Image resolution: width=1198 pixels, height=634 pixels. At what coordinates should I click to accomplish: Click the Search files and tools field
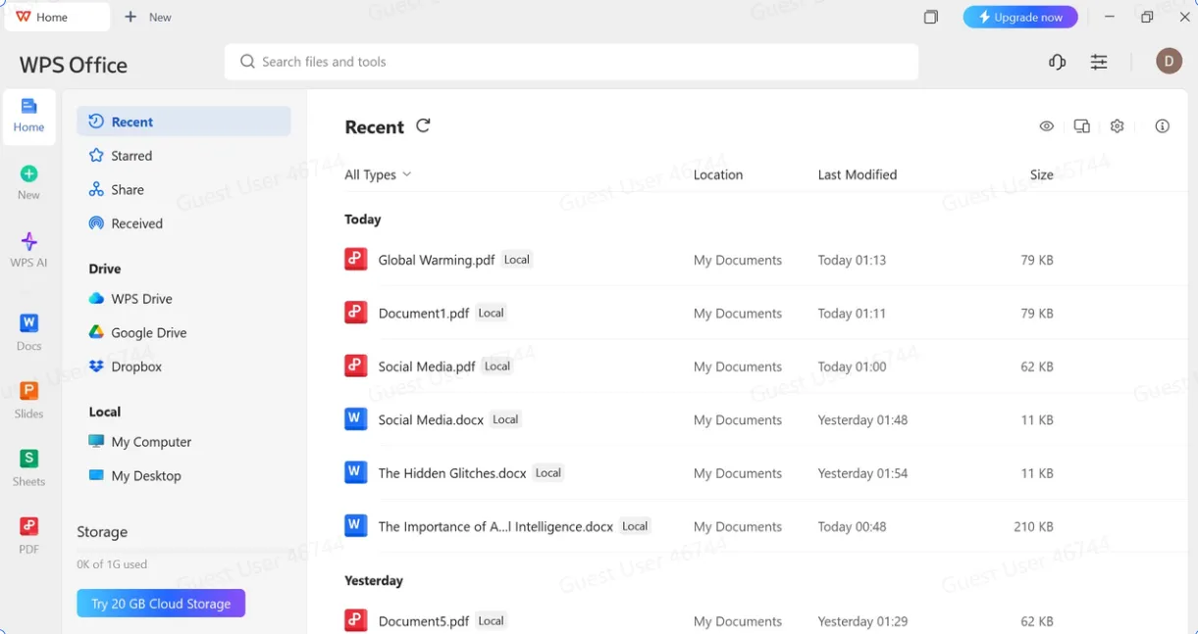pos(569,62)
